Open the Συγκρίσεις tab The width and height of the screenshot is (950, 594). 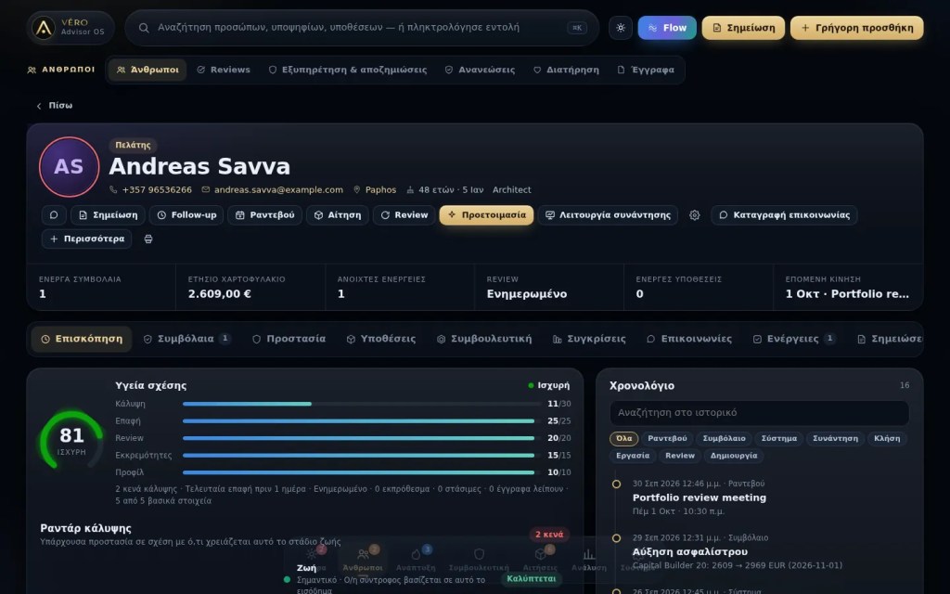click(589, 339)
